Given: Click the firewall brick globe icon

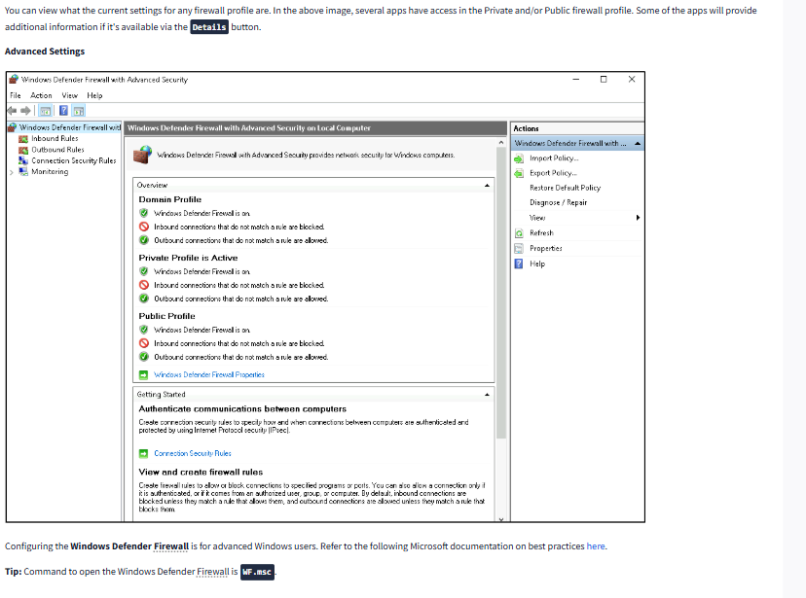Looking at the screenshot, I should 142,155.
